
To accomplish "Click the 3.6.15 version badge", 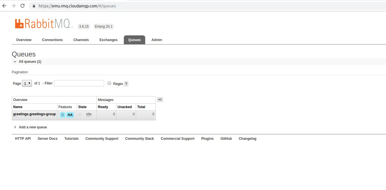I will [84, 27].
